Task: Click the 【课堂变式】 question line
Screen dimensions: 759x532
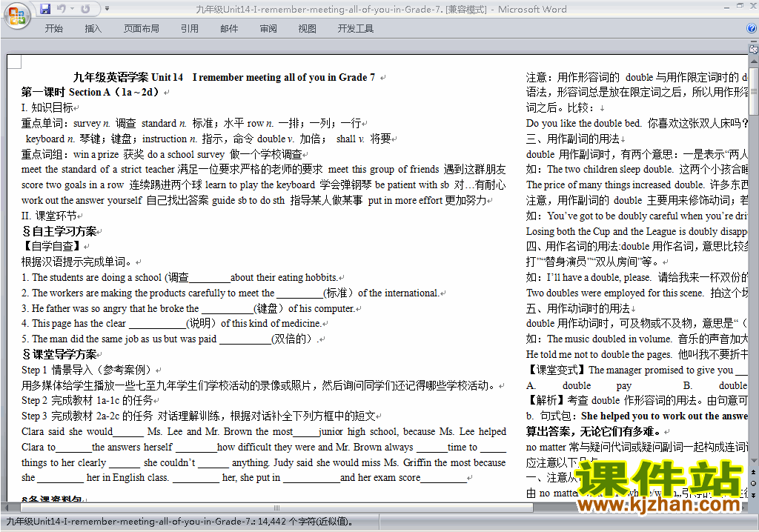Action: pos(637,370)
